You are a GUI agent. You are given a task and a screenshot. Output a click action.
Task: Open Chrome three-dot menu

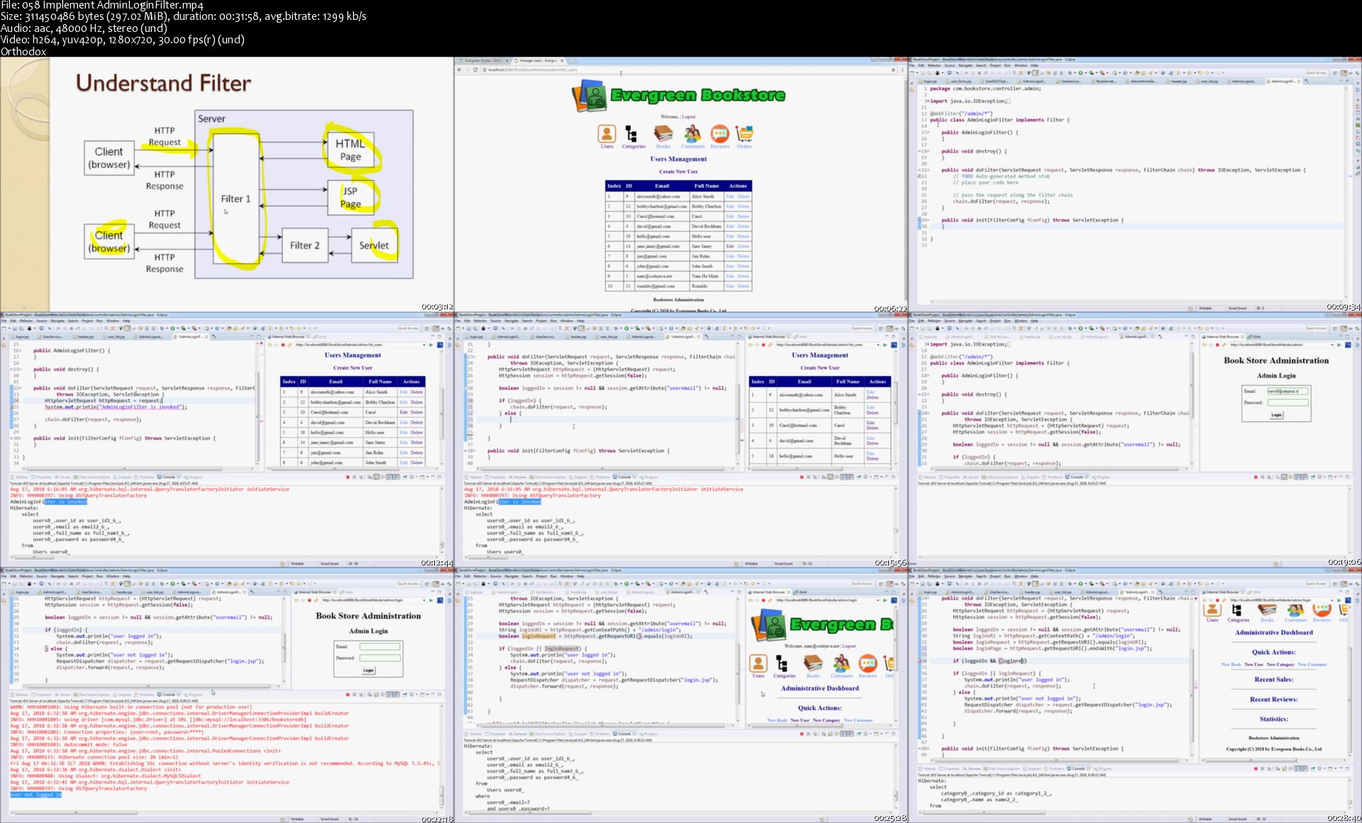[902, 70]
